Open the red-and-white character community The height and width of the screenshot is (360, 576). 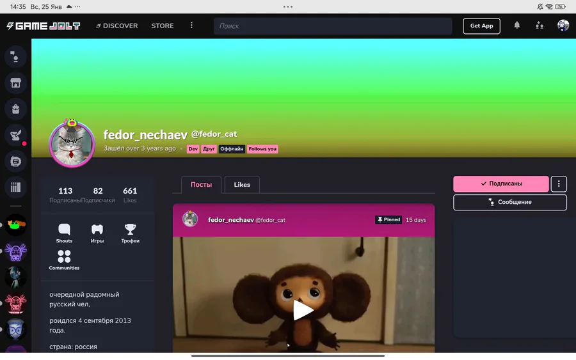pos(15,304)
